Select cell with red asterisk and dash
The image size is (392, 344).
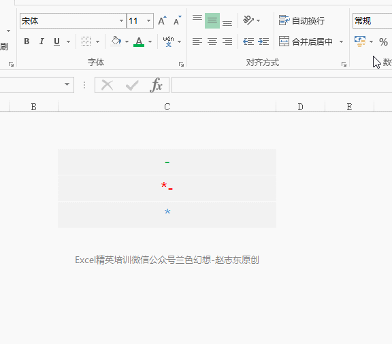click(x=167, y=188)
